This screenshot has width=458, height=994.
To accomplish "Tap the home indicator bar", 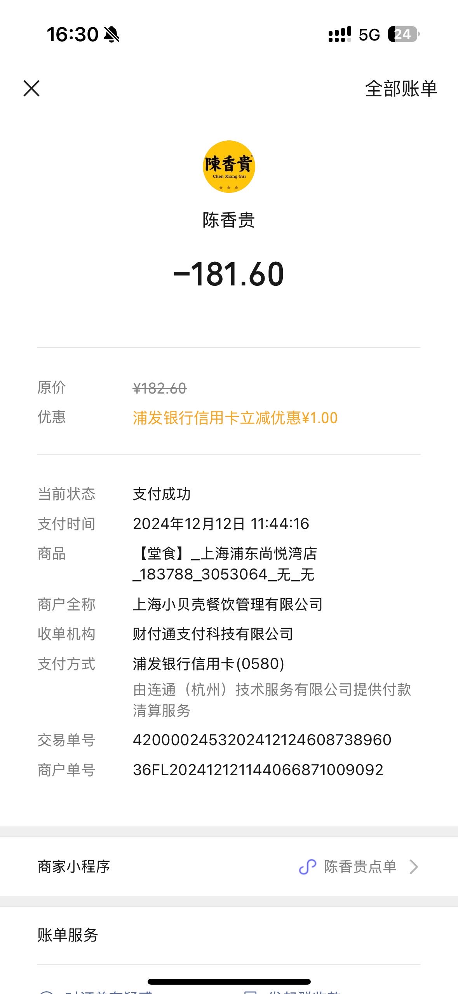I will tap(229, 982).
